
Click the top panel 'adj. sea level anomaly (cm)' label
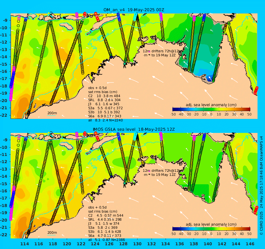(x=211, y=105)
